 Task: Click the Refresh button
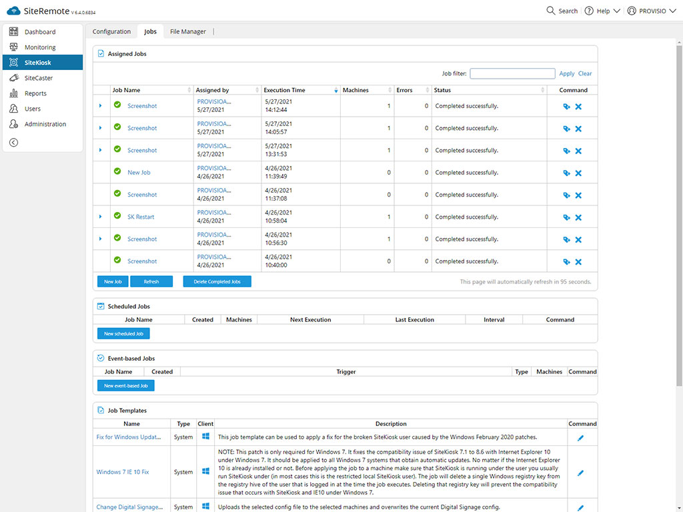pos(151,281)
